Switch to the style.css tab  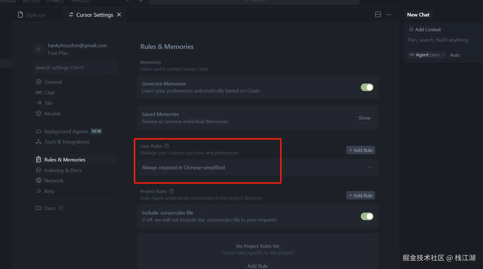tap(35, 15)
